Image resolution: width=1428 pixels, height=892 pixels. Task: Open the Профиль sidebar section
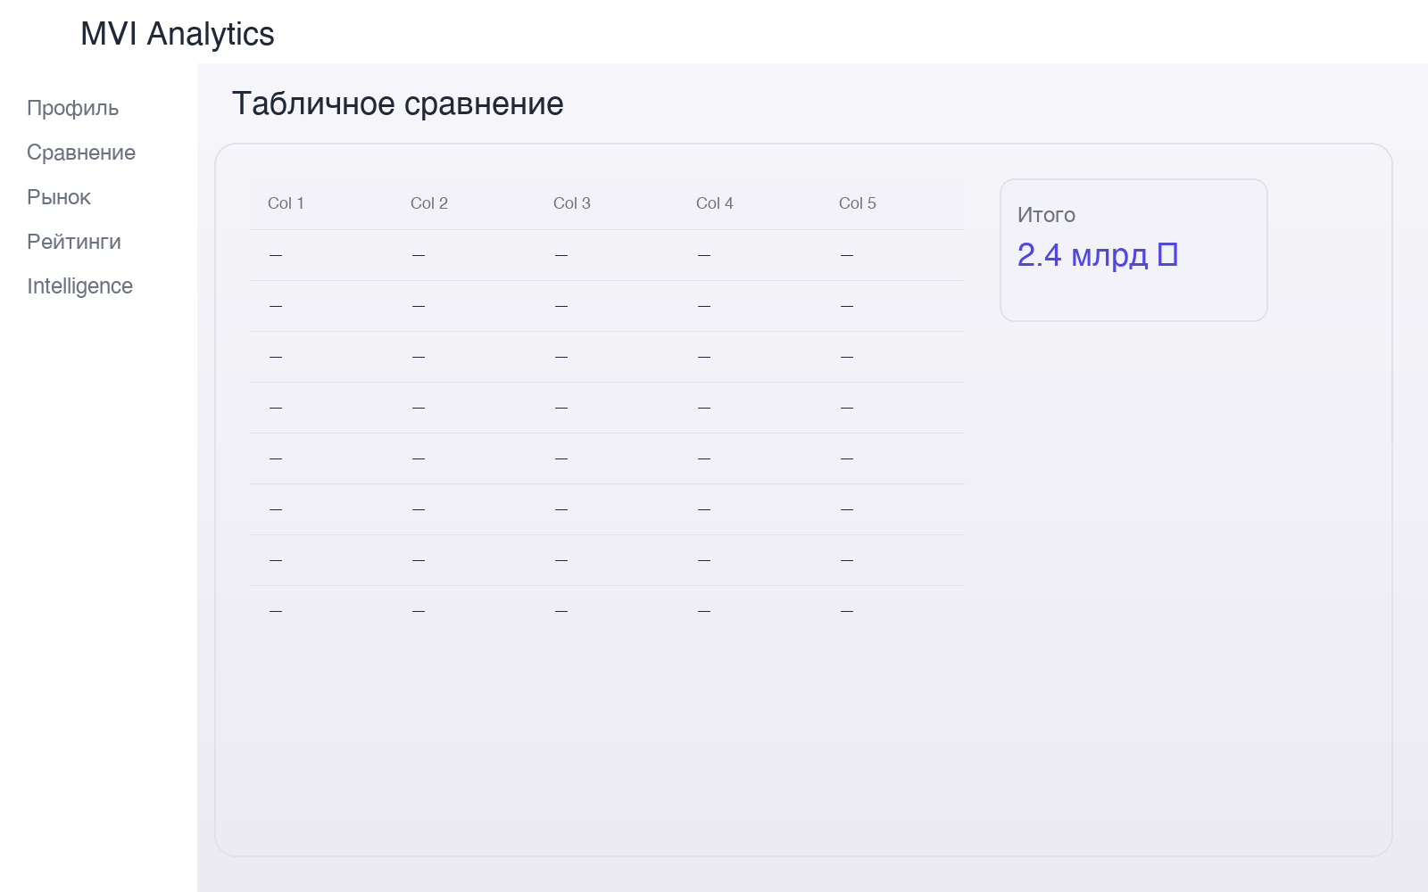point(72,108)
